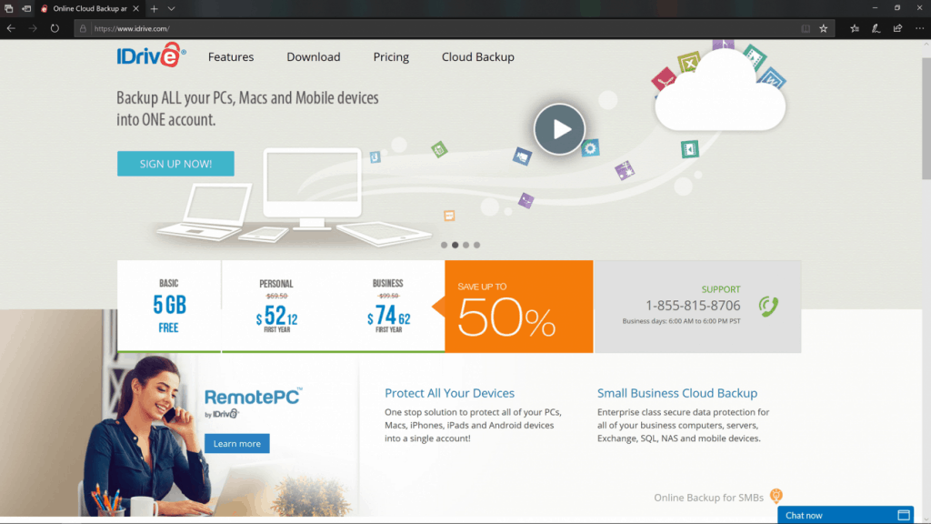Share this page
This screenshot has width=931, height=524.
[897, 28]
